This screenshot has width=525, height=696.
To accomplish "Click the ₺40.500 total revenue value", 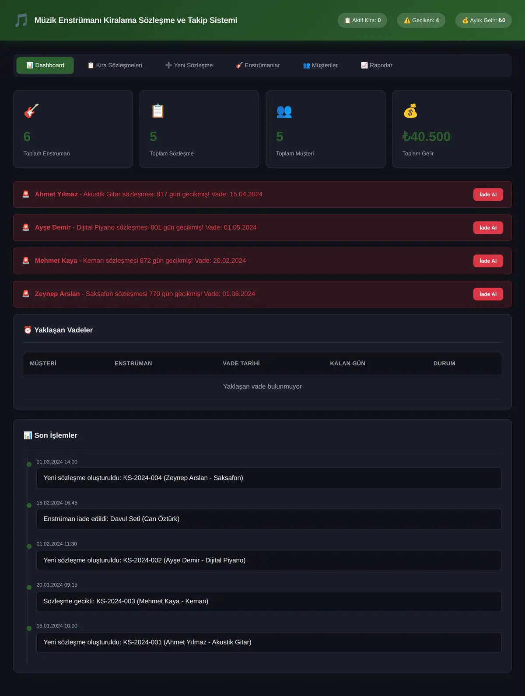I will tap(426, 136).
